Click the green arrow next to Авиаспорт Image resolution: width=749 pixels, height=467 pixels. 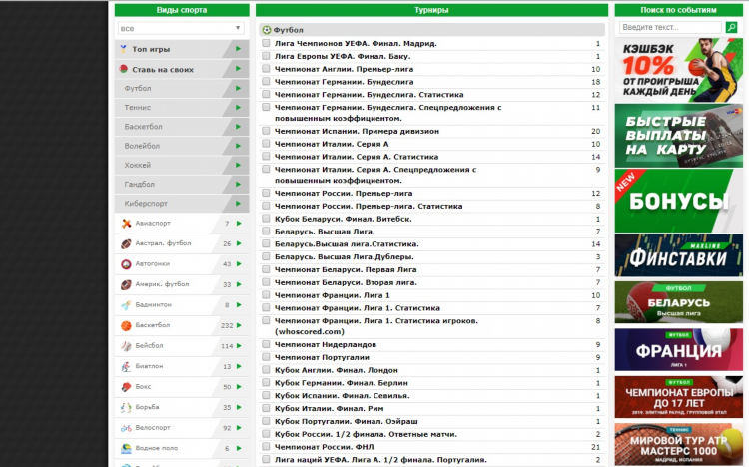click(x=239, y=223)
